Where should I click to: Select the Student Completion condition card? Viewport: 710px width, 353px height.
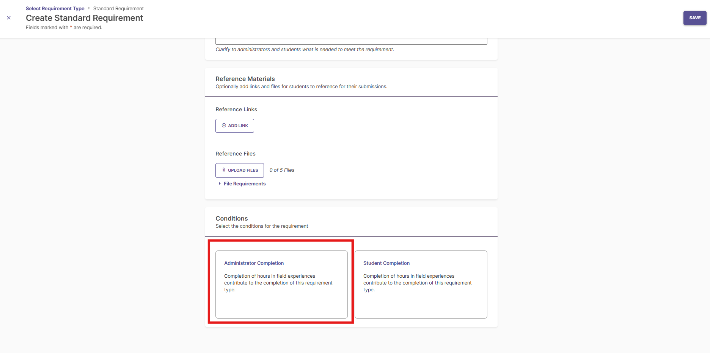click(421, 285)
